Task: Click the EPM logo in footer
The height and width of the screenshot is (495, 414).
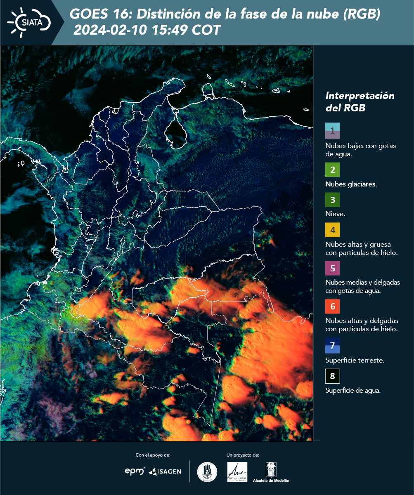Action: [x=135, y=471]
